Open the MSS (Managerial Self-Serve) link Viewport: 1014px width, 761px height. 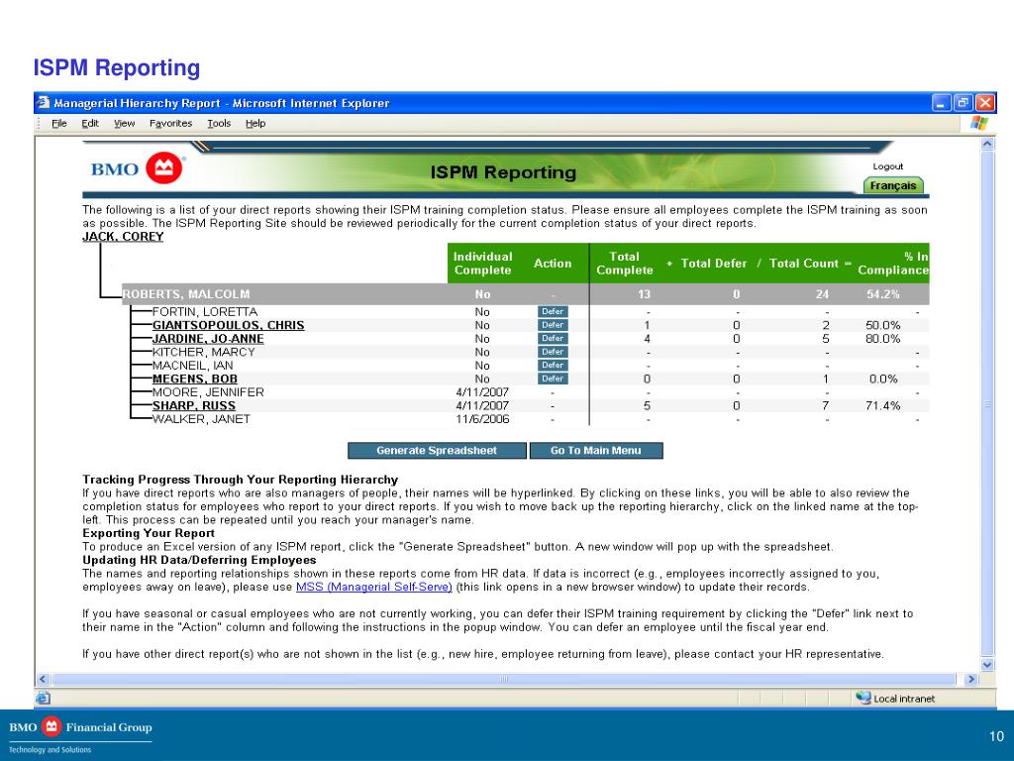coord(373,587)
